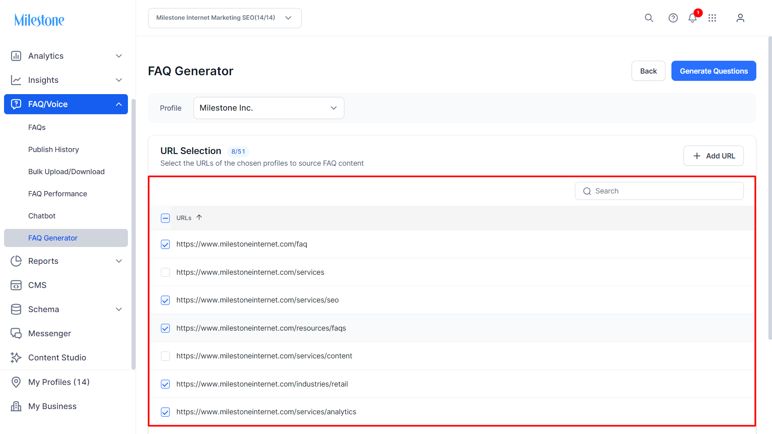Click the 8/51 selection count badge

(x=238, y=152)
